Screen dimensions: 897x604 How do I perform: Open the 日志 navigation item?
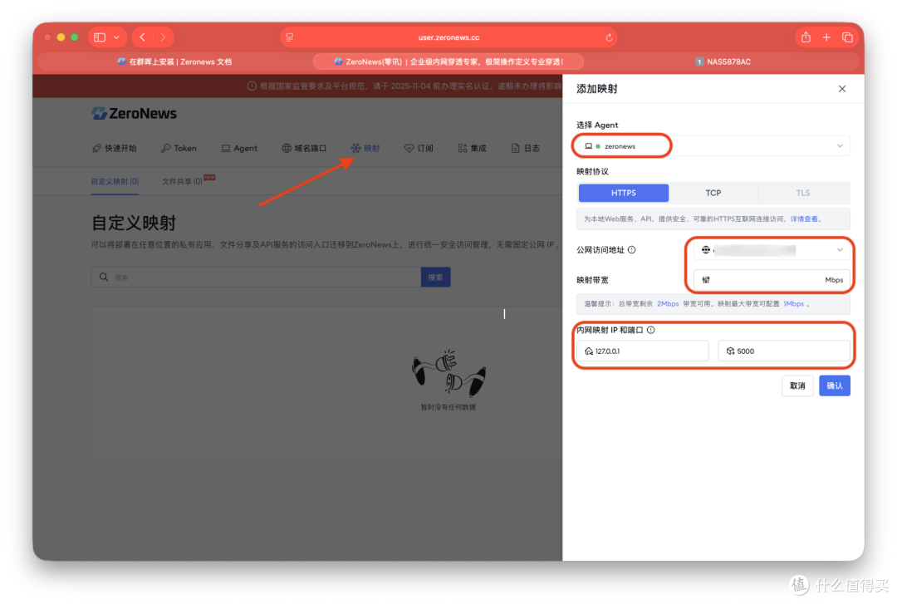coord(525,148)
